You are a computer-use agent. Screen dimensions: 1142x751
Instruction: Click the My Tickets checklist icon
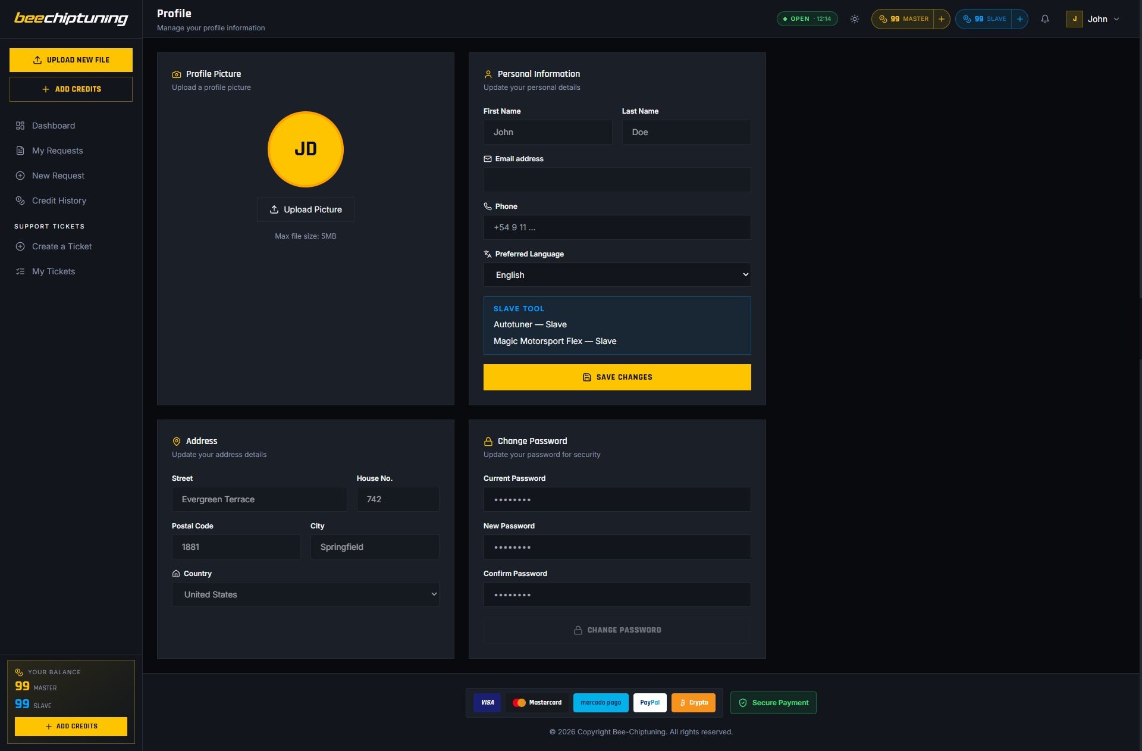[20, 271]
